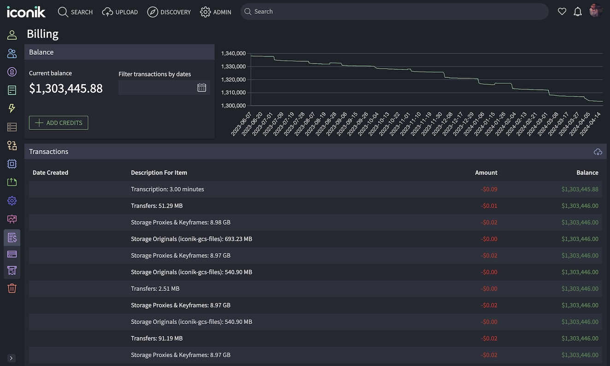Select the webhooks lightning bolt icon

click(12, 108)
